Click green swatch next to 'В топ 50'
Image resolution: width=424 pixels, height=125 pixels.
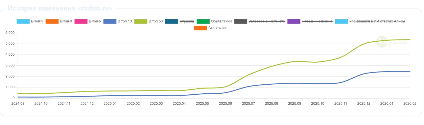coord(141,21)
